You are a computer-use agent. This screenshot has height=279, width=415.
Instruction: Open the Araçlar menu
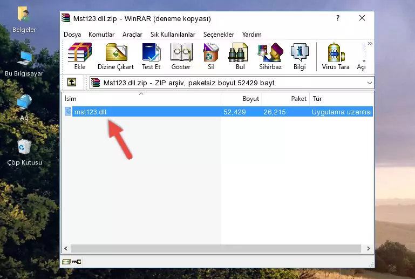point(132,35)
